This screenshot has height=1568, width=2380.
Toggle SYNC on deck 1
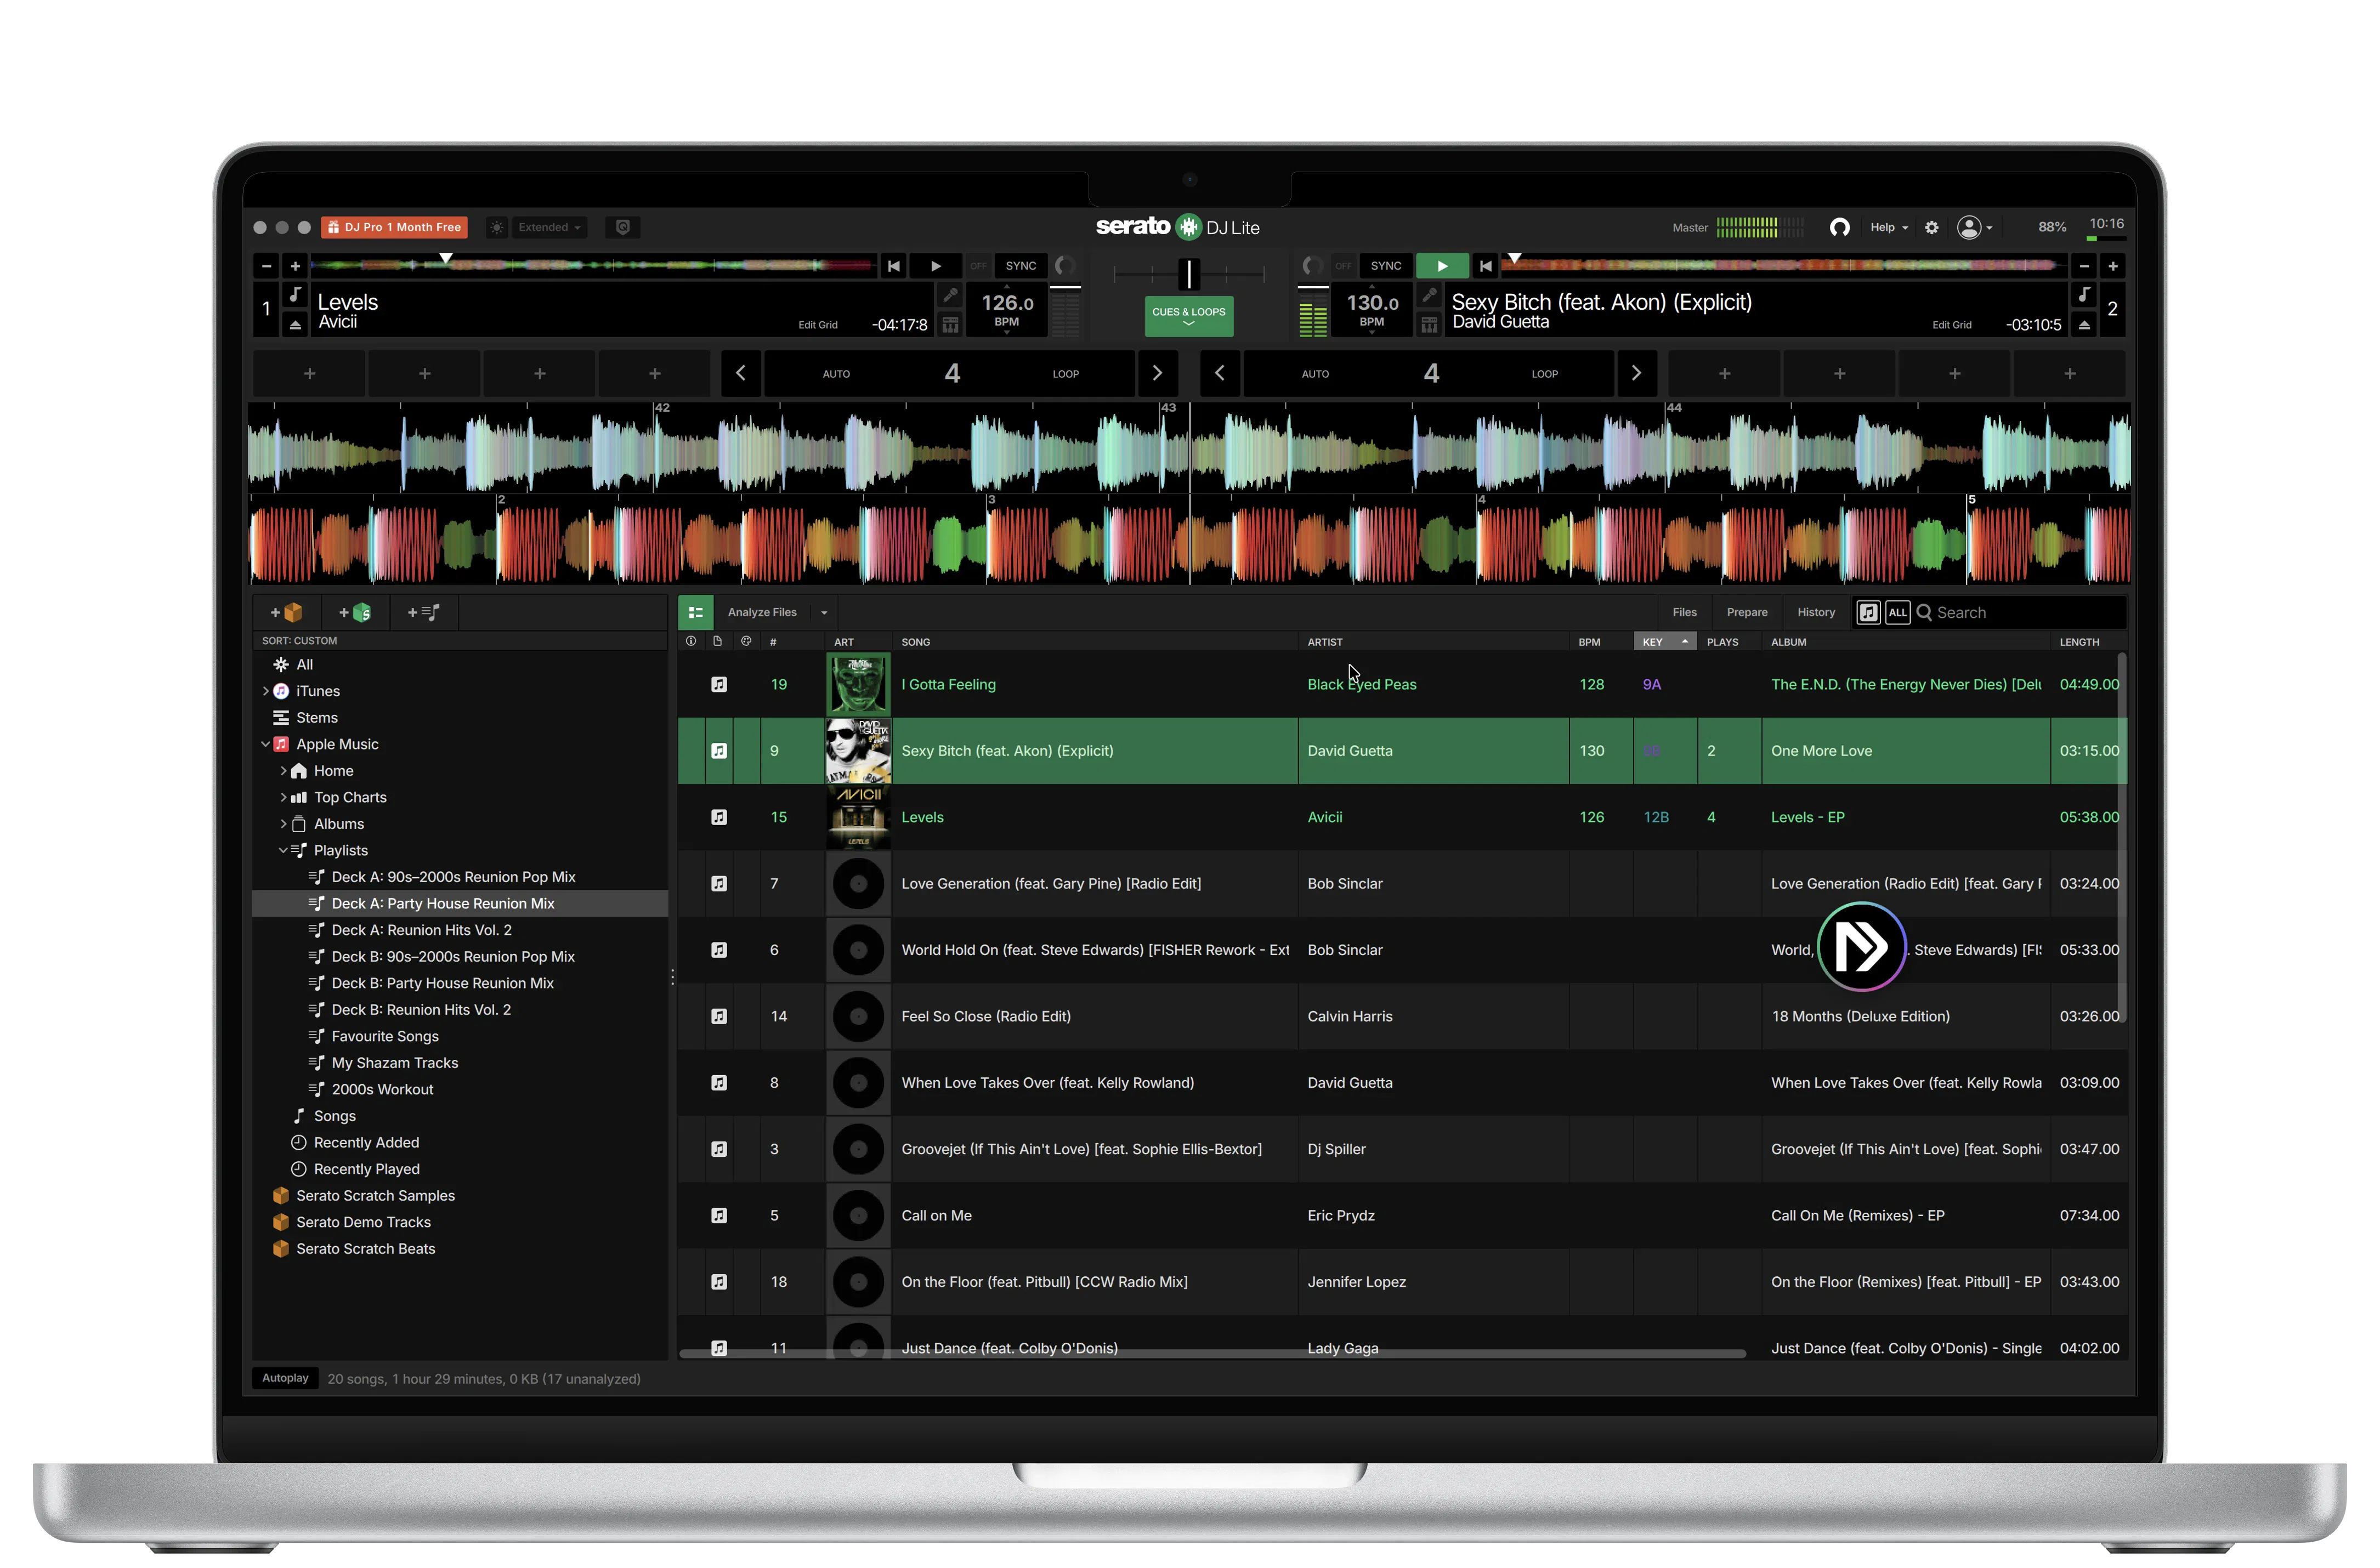[1021, 266]
